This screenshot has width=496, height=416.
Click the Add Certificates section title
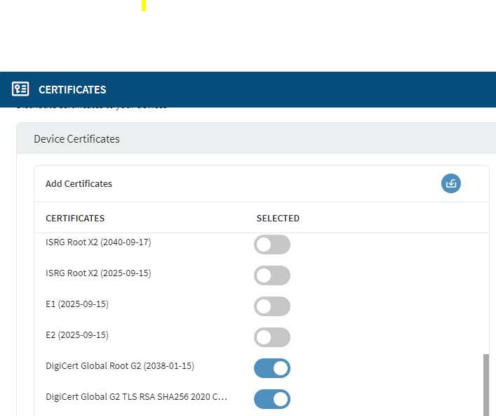[x=79, y=183]
